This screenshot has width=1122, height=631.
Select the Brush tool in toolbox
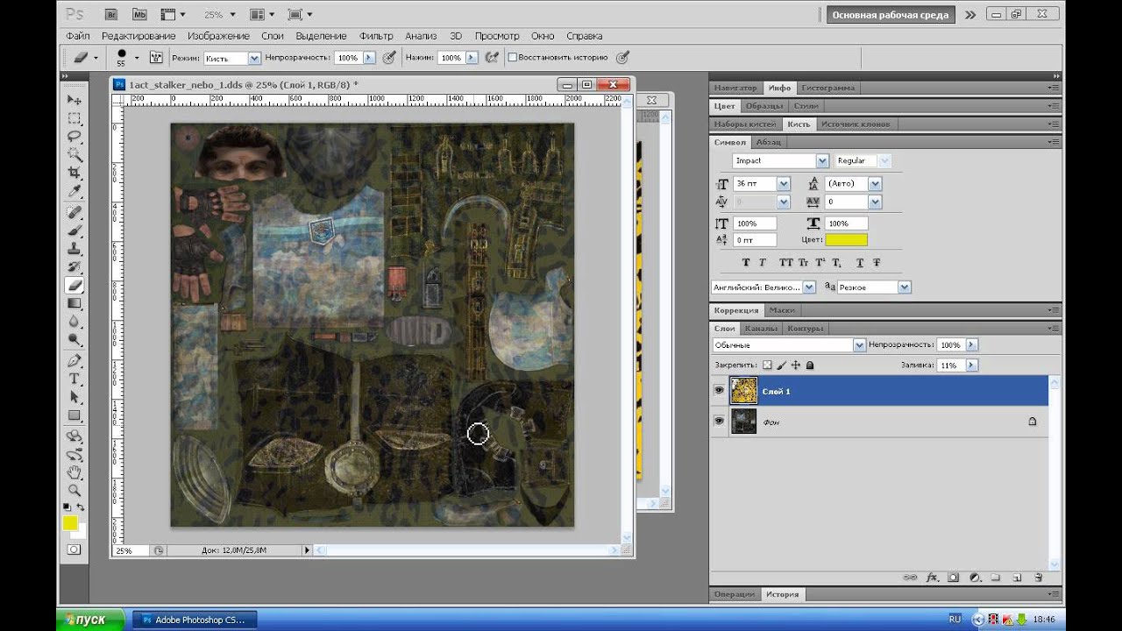tap(75, 230)
